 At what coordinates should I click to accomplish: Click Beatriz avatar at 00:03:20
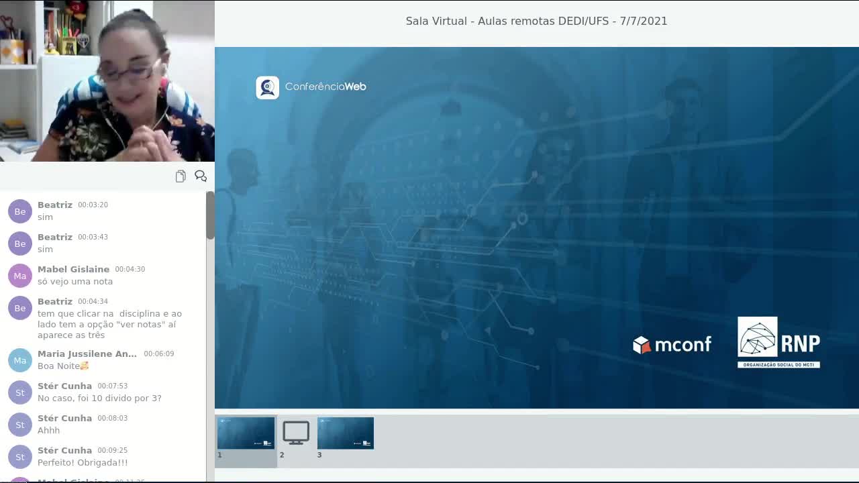[20, 211]
